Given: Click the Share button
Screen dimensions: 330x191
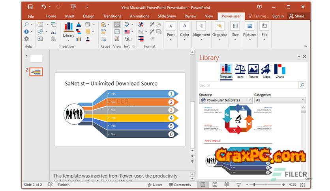Looking at the screenshot, I should (x=297, y=16).
